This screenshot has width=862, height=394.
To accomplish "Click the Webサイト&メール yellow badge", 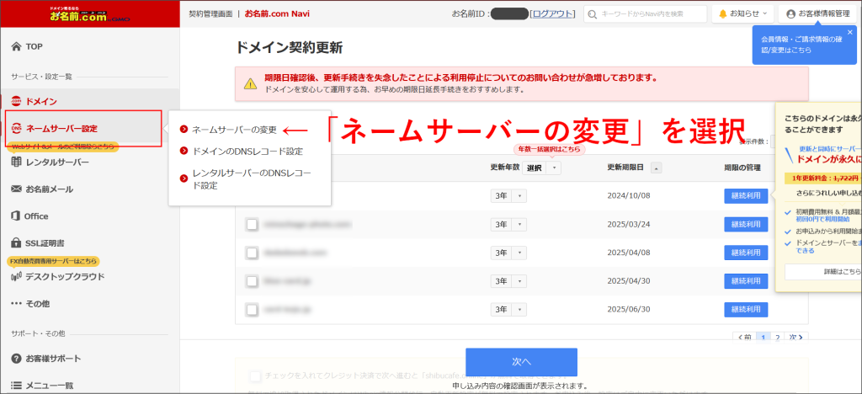I will tap(62, 146).
